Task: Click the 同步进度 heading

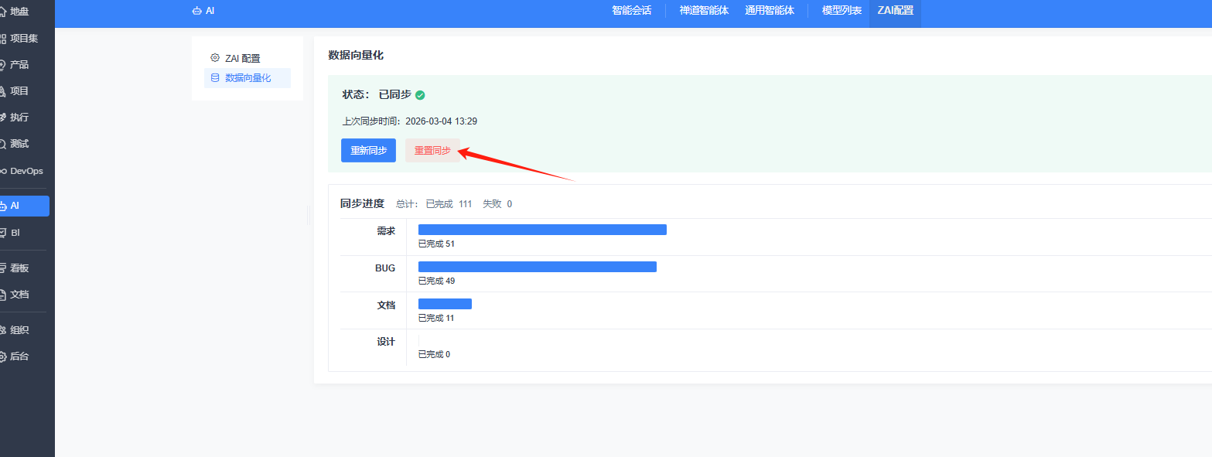Action: tap(362, 204)
